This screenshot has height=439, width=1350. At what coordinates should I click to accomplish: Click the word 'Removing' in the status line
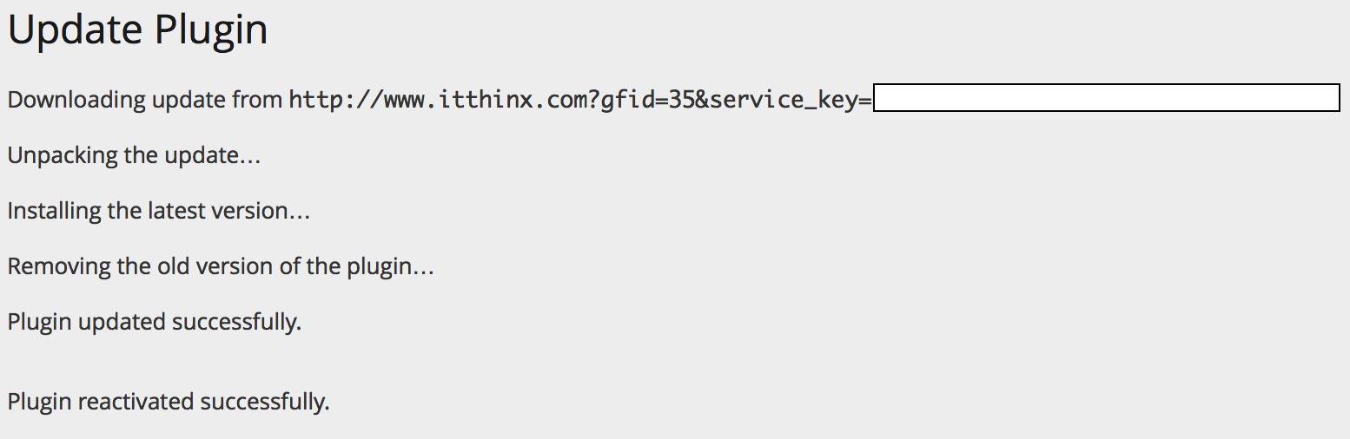(59, 266)
